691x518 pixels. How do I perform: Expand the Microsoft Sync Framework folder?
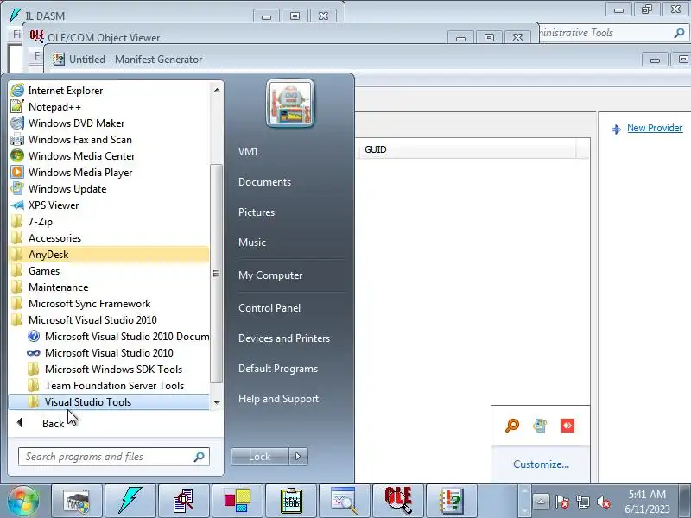click(109, 304)
